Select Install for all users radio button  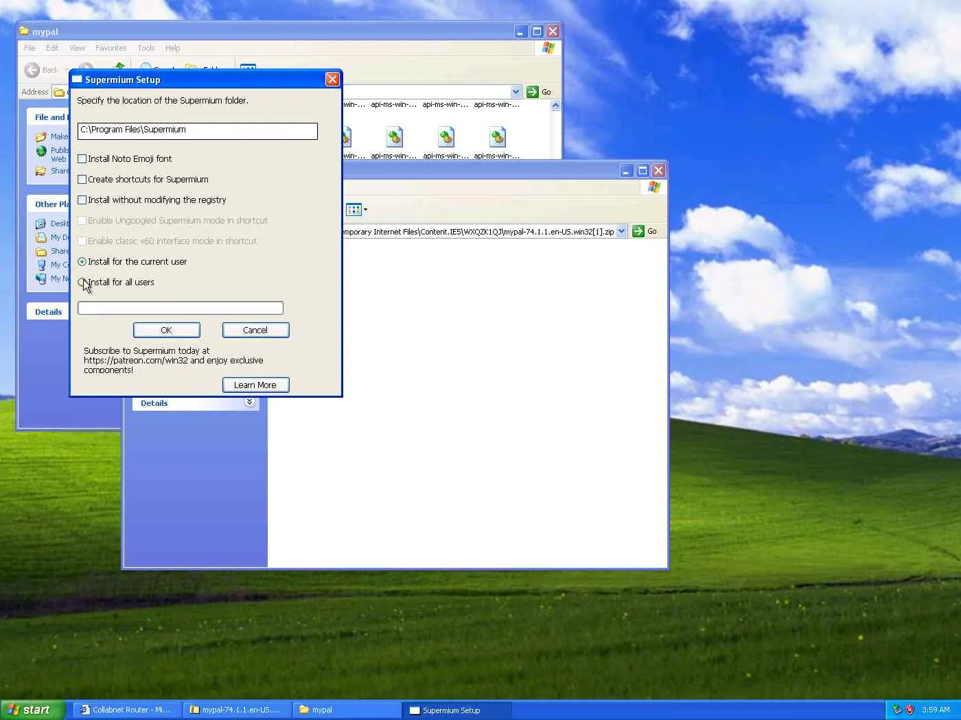[x=82, y=282]
